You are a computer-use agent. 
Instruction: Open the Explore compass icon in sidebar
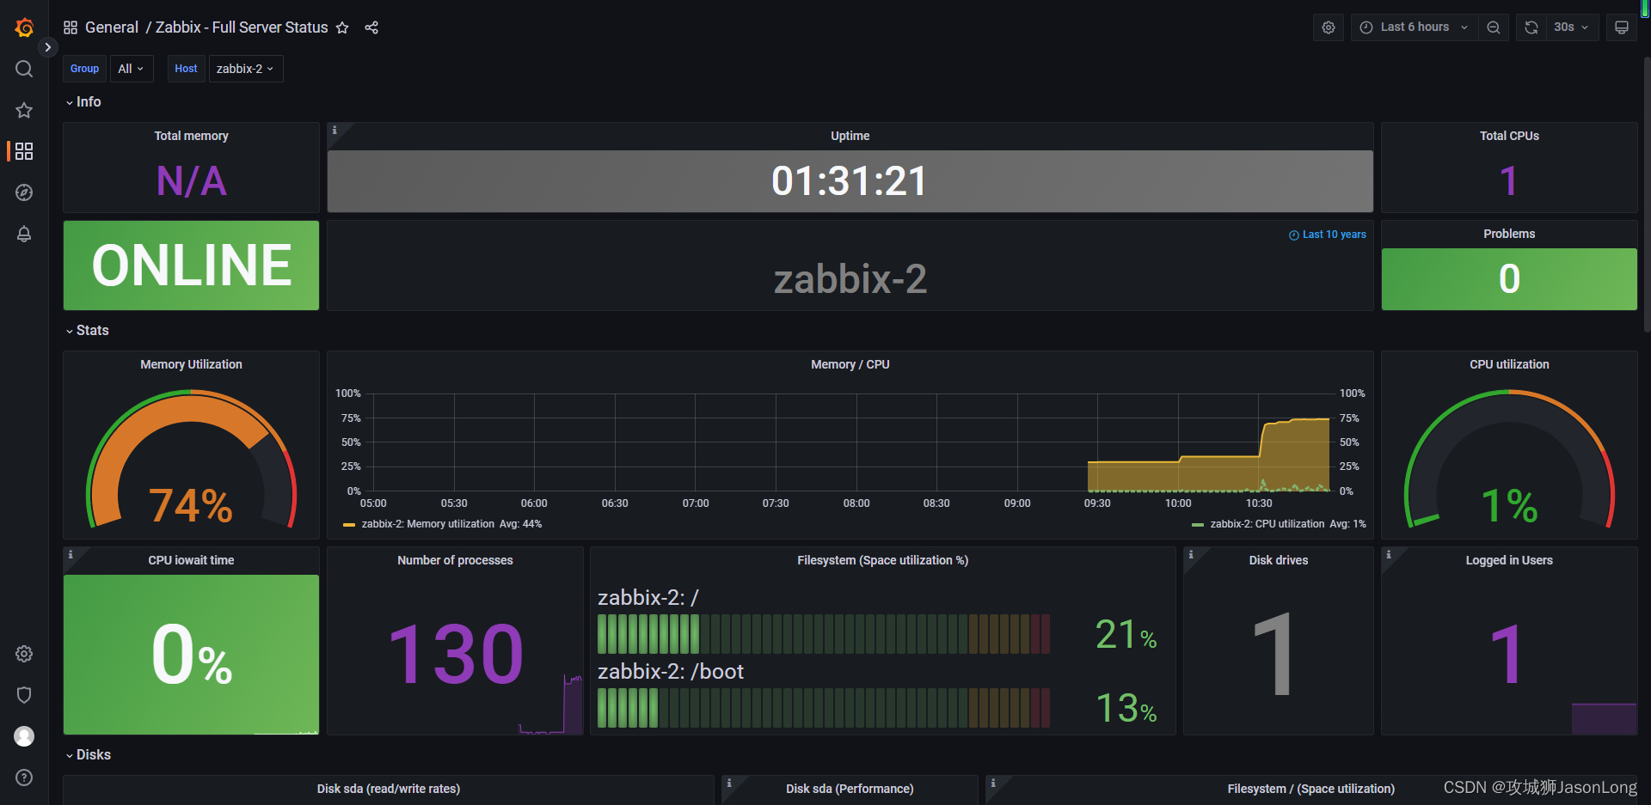point(23,192)
